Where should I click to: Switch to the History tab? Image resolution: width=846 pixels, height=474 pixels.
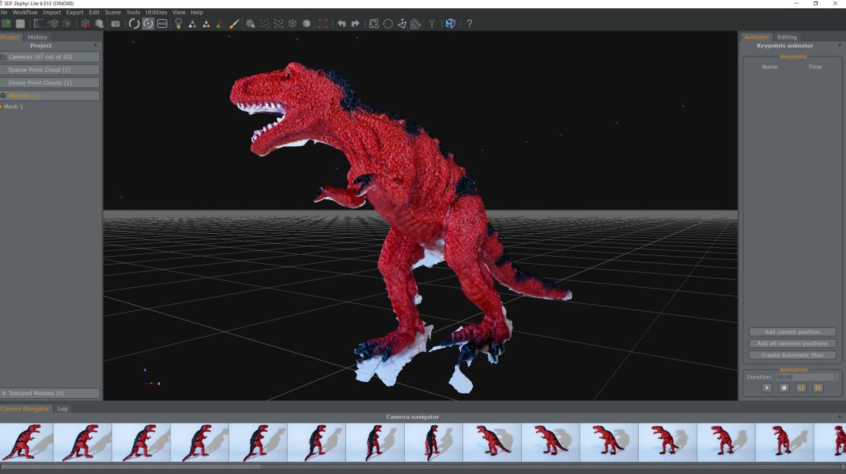tap(38, 37)
